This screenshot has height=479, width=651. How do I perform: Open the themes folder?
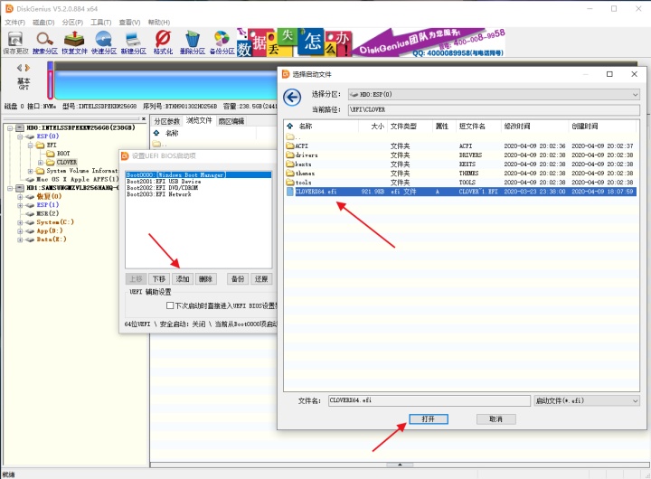click(x=300, y=174)
